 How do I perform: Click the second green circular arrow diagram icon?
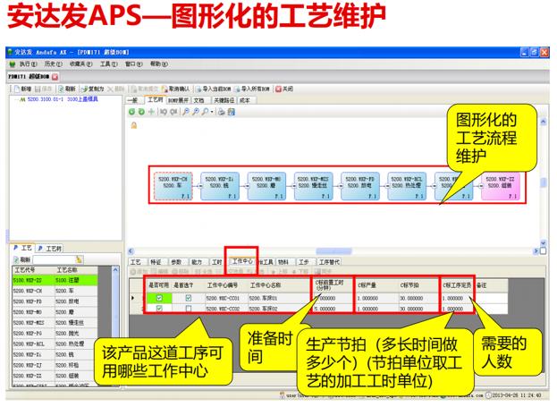141,112
